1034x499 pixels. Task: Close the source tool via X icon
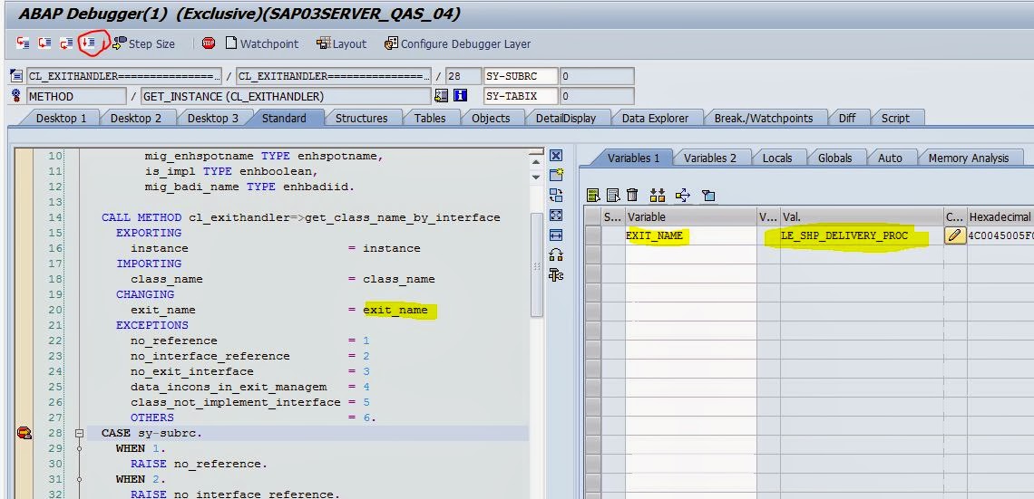556,156
